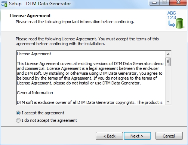The width and height of the screenshot is (188, 145).
Task: Click the < Back button
Action: [x=109, y=136]
